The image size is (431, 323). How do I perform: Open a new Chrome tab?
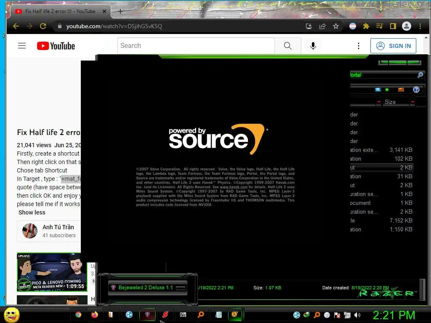pyautogui.click(x=120, y=11)
